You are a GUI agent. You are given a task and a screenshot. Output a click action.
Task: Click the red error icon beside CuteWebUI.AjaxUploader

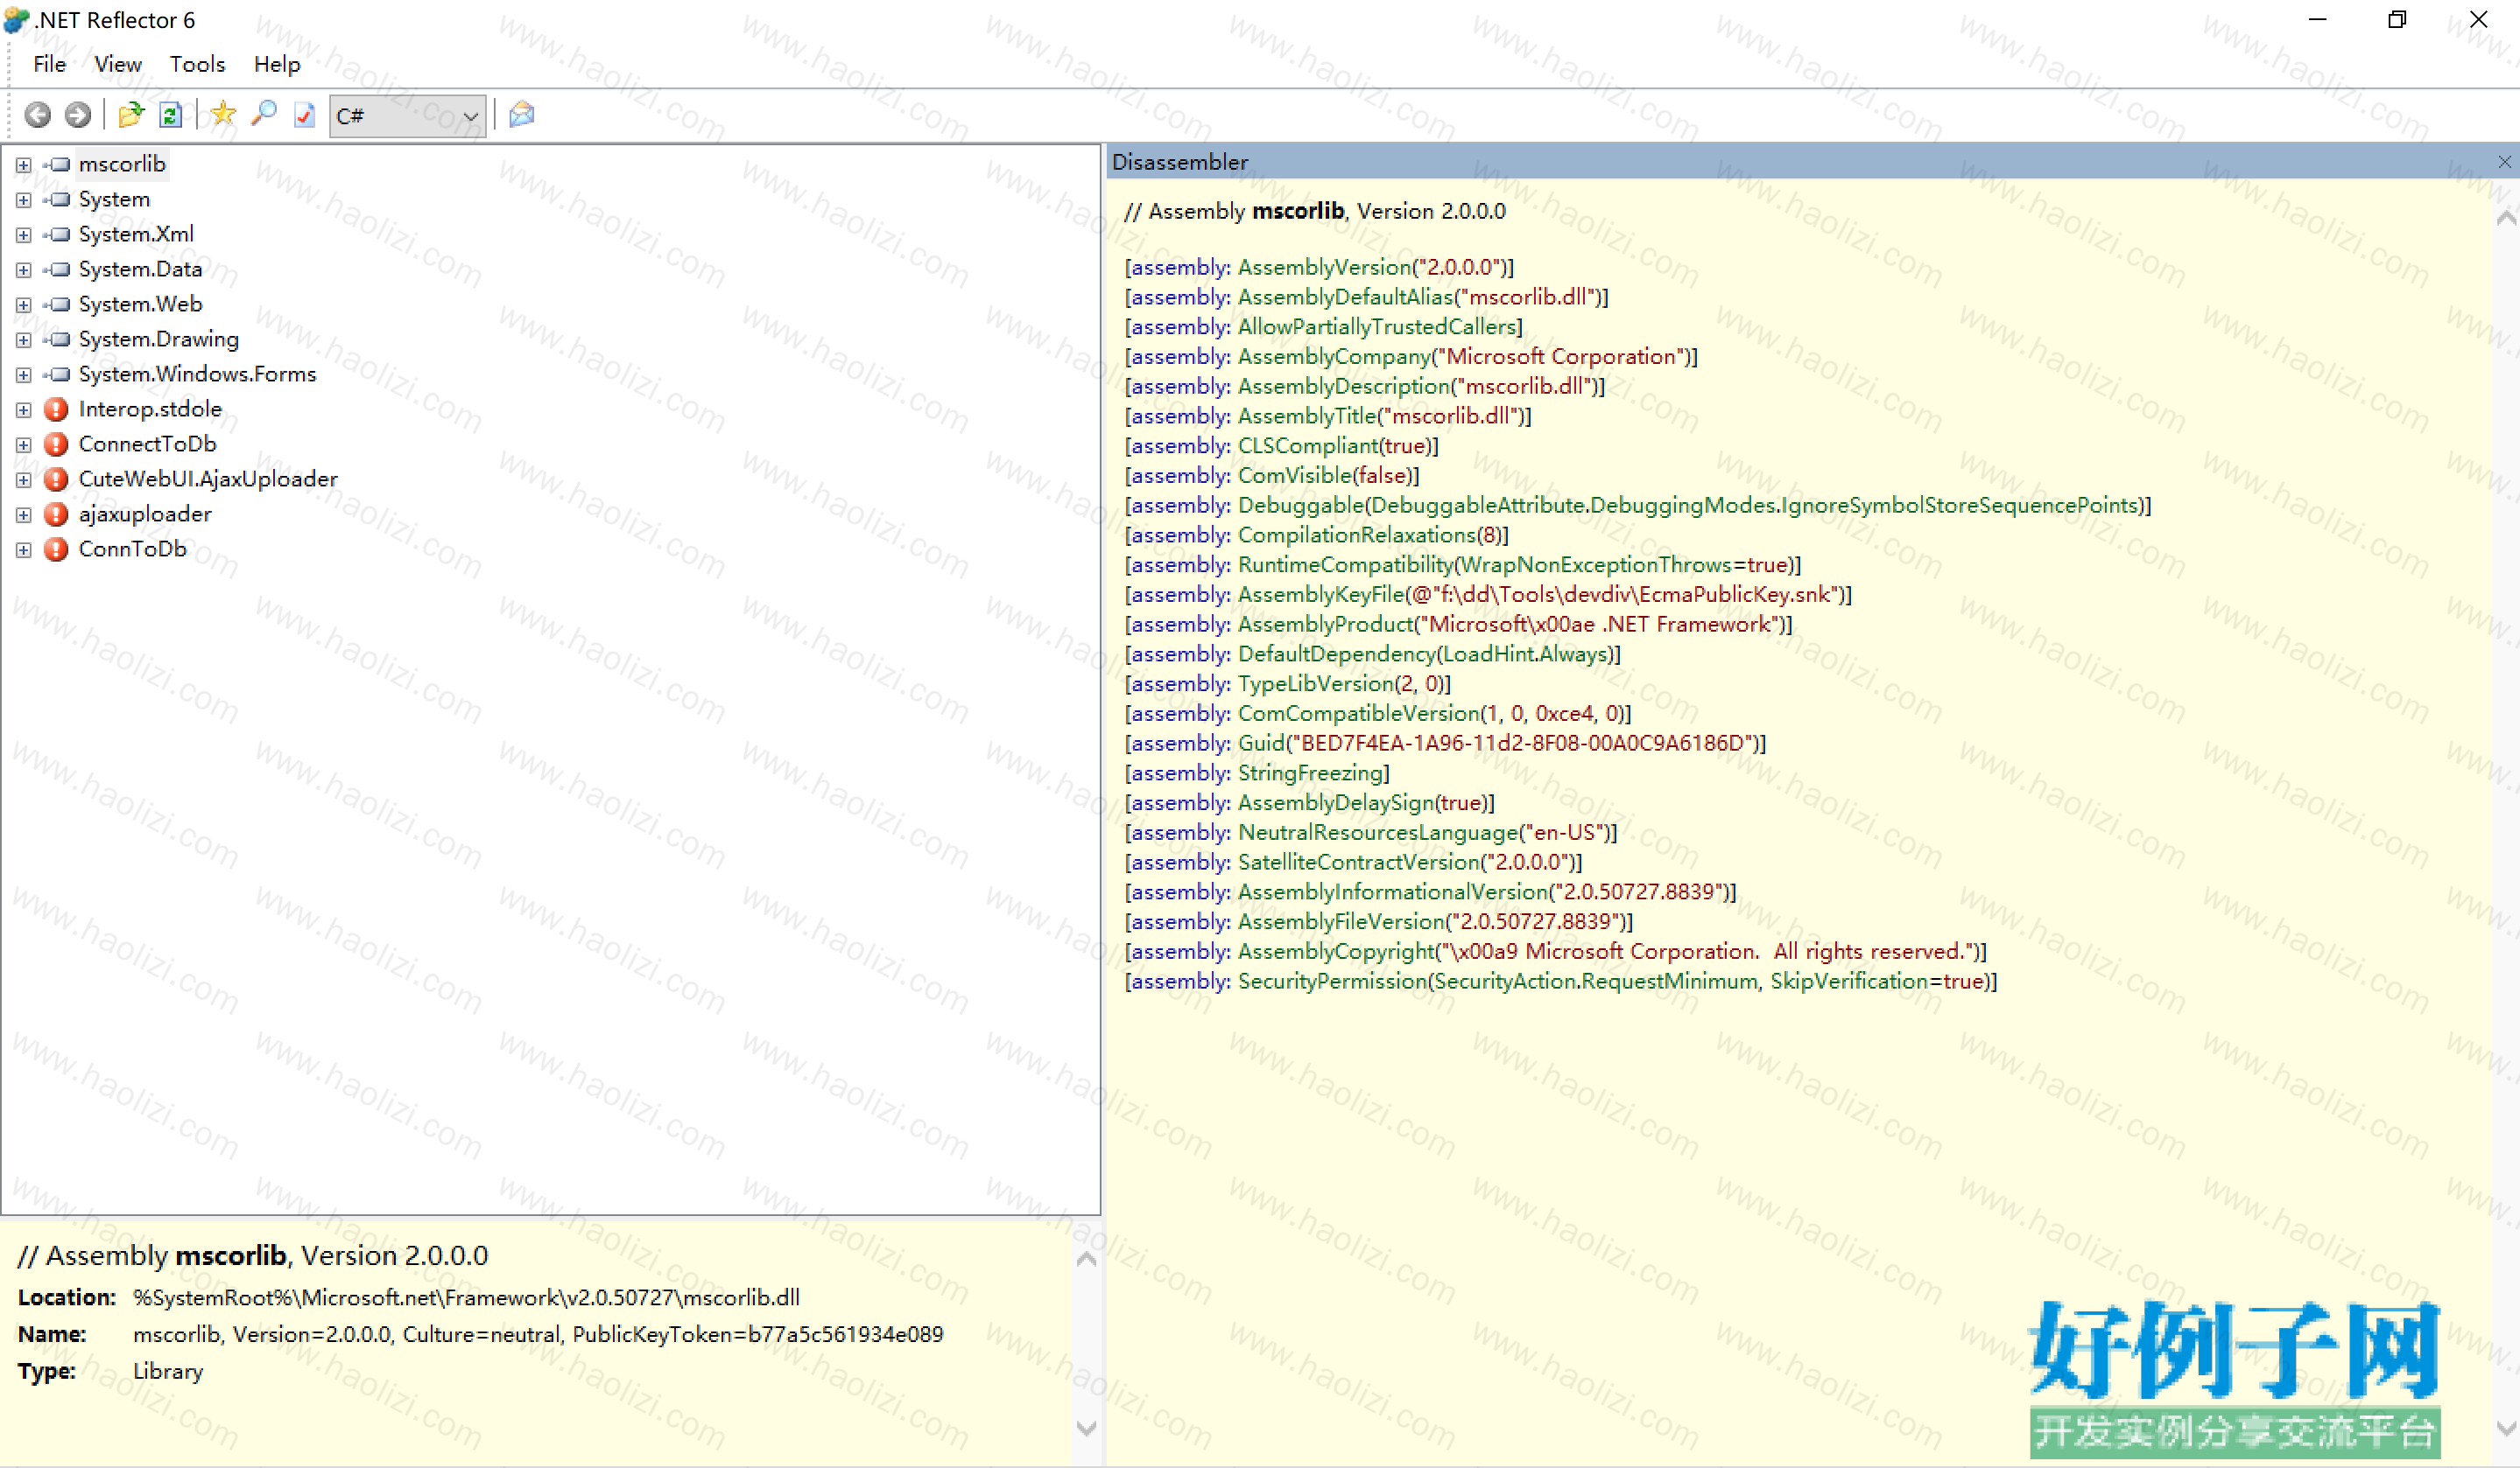pos(57,479)
